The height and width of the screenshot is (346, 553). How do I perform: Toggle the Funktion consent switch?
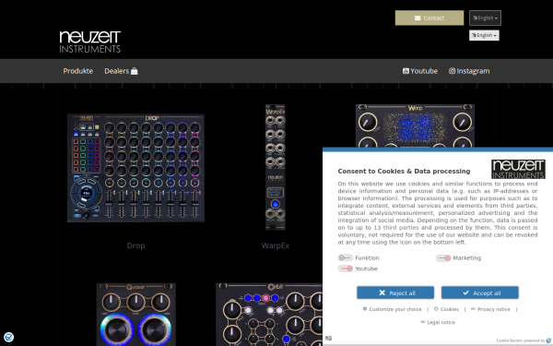(x=345, y=257)
